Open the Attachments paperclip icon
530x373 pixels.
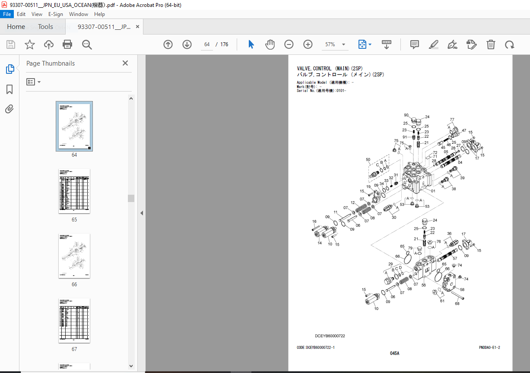(x=10, y=109)
